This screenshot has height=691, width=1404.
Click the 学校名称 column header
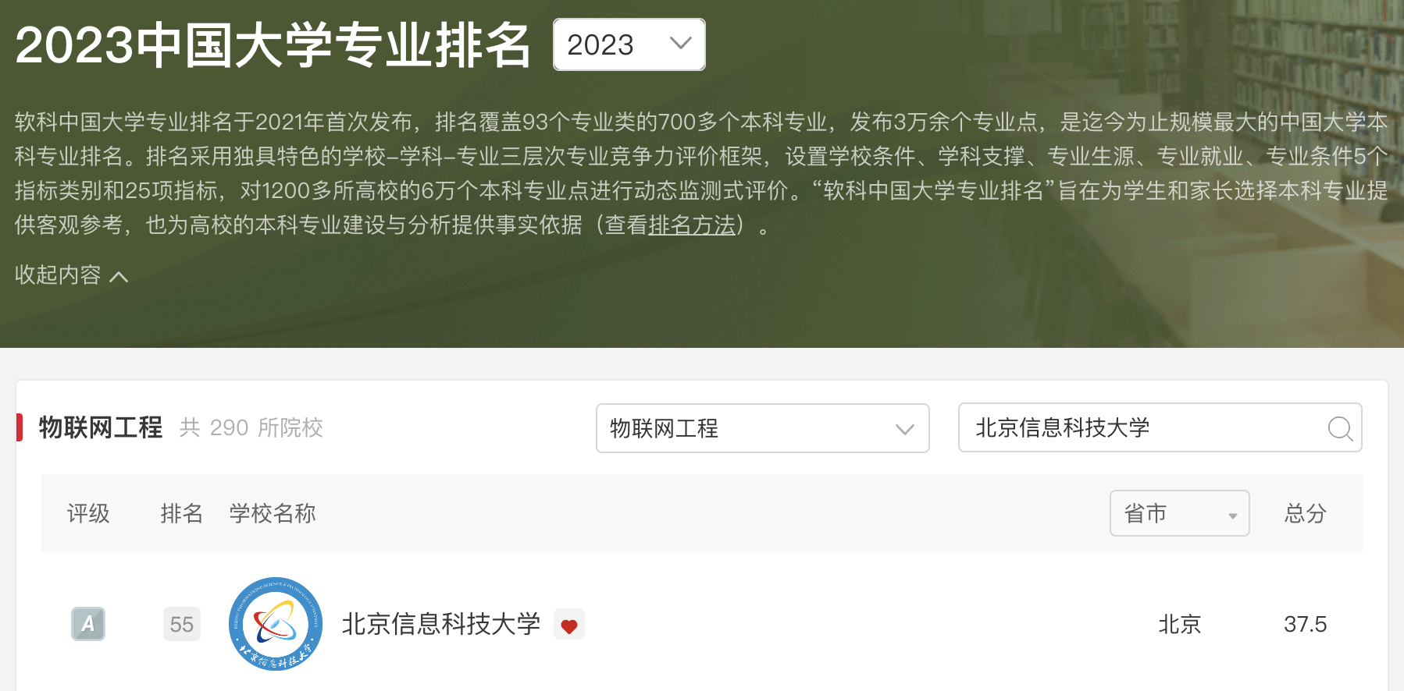pos(273,513)
